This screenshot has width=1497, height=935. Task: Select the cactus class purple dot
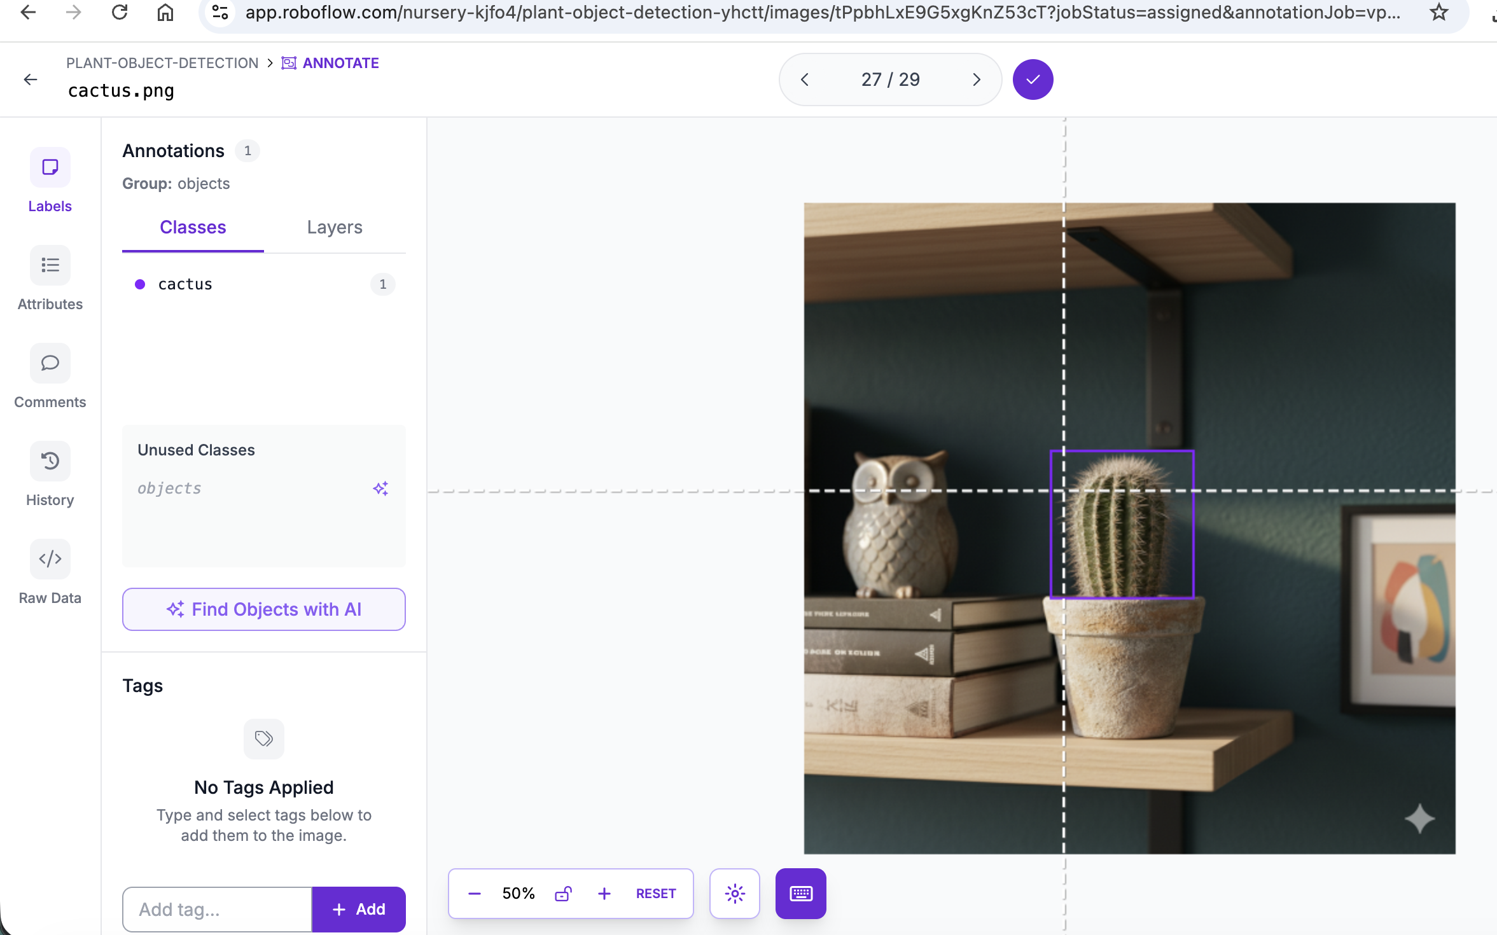(140, 284)
